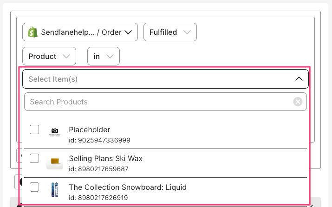This screenshot has width=332, height=207.
Task: Click the Ski Wax id 8980217659687 text
Action: 98,168
